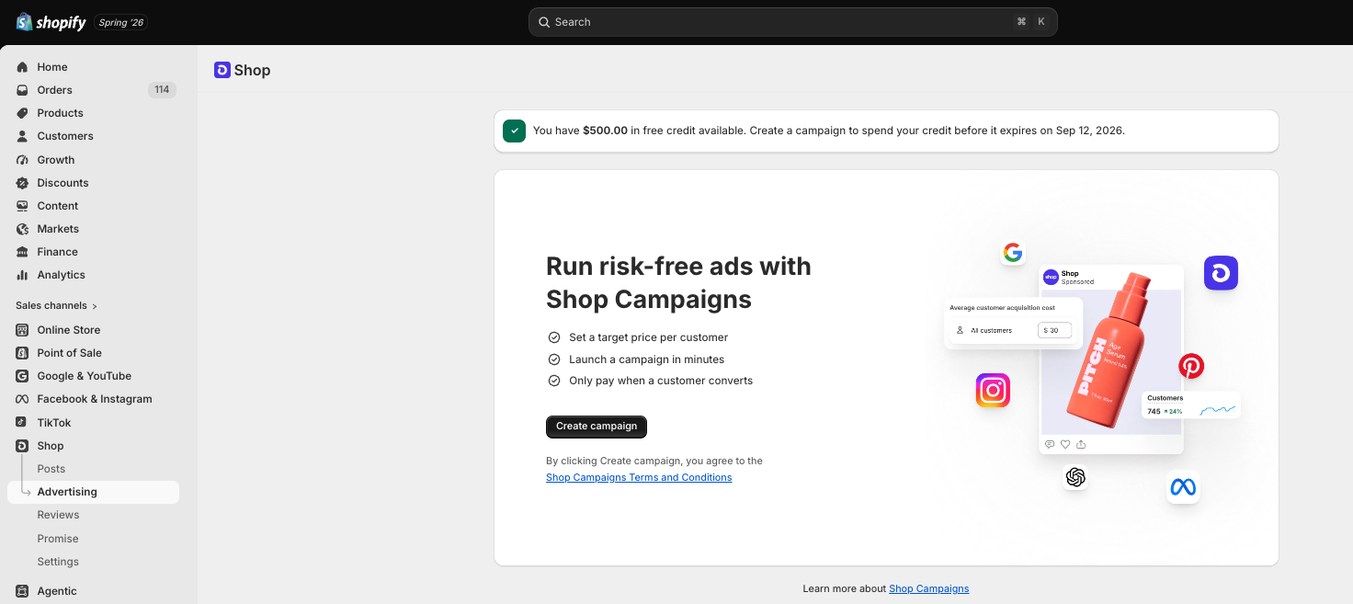
Task: Click the Finance bank icon
Action: pyautogui.click(x=22, y=252)
